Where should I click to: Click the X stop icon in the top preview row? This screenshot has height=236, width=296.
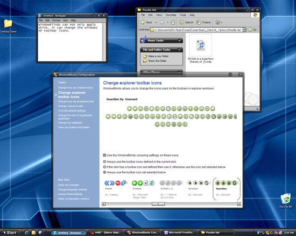click(140, 108)
